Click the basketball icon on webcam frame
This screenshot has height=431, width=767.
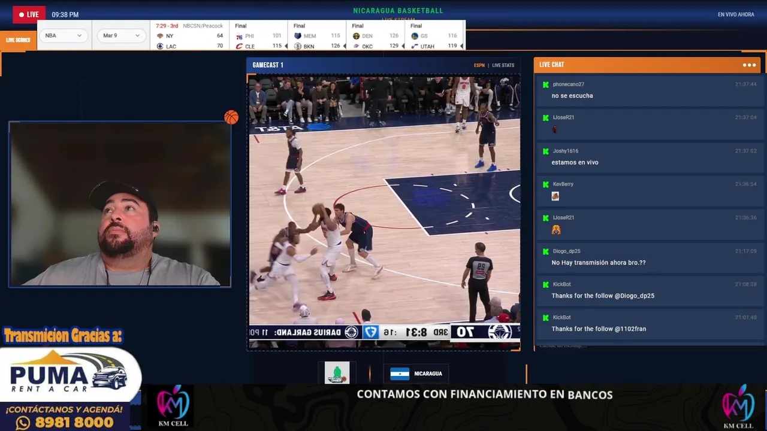click(x=231, y=117)
